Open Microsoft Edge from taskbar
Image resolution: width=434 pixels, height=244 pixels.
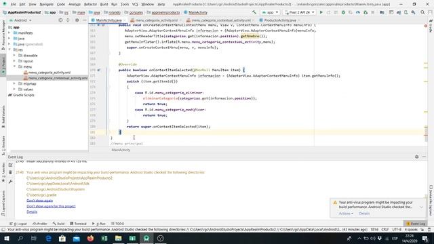click(48, 238)
